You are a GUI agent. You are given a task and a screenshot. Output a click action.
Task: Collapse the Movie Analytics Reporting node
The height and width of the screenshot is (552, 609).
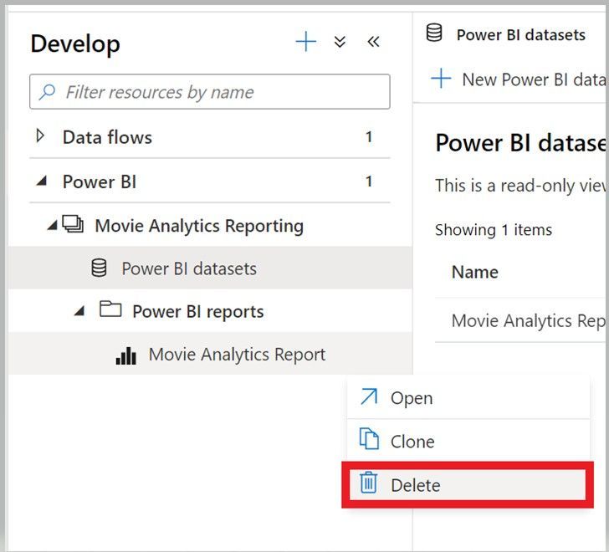click(x=53, y=225)
